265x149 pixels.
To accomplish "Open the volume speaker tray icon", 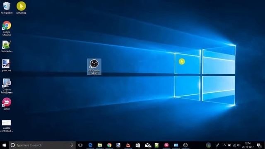I will tap(238, 145).
